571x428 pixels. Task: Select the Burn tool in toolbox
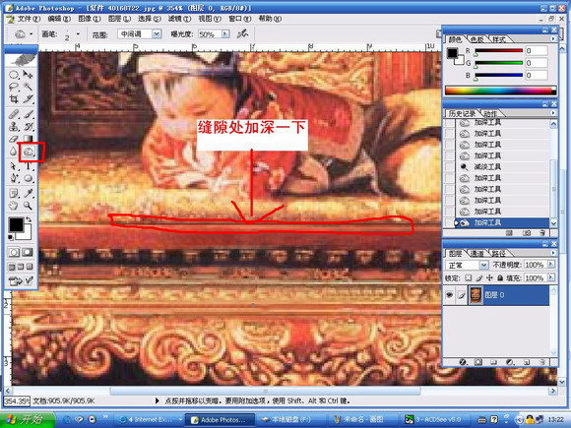click(x=29, y=152)
